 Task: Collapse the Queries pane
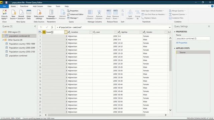(35, 26)
